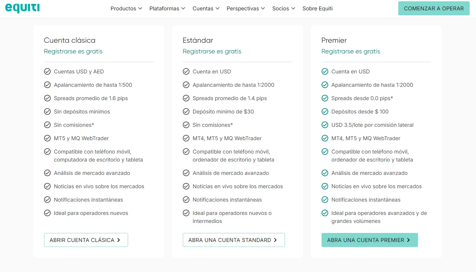The image size is (476, 272).
Task: Click checkmark icon beside Cuentas USD y AED
Action: pyautogui.click(x=47, y=71)
